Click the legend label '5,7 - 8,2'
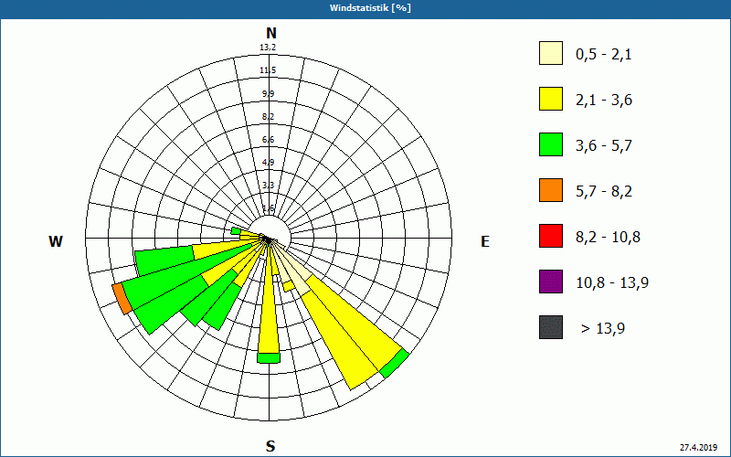This screenshot has height=457, width=731. point(604,192)
